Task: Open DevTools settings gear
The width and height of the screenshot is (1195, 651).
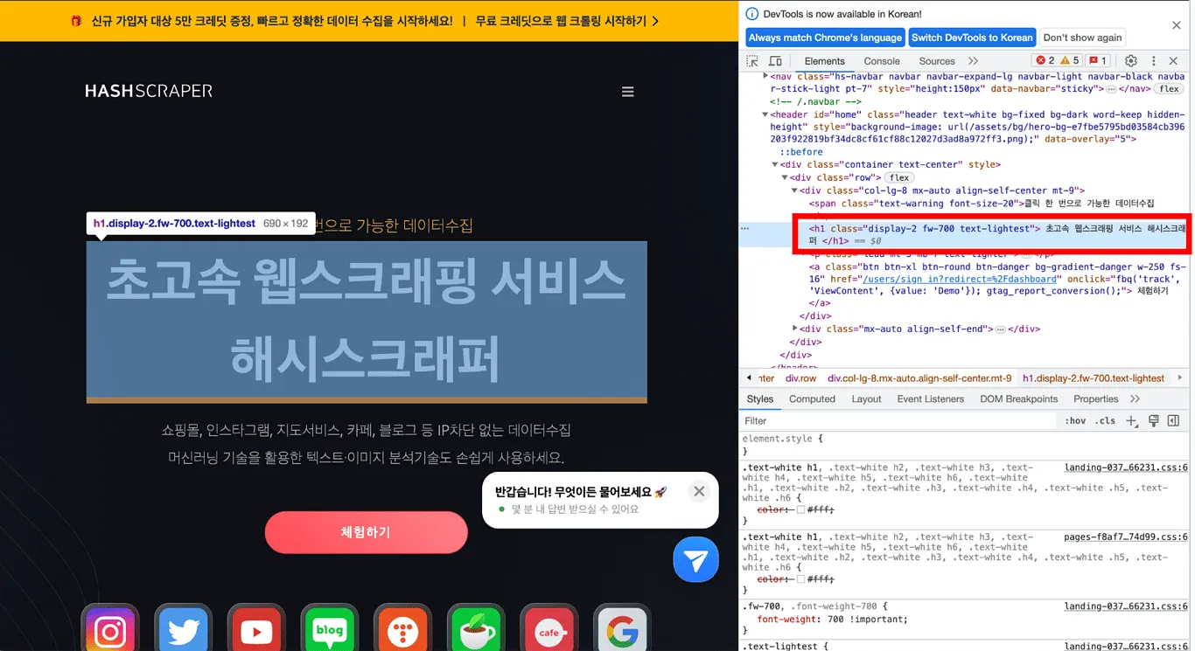Action: pos(1130,61)
